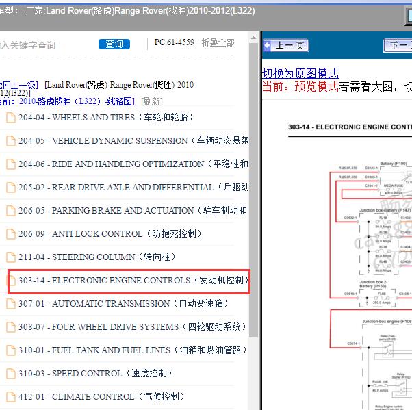This screenshot has height=410, width=412.
Task: Click the left panel vertical scrollbar thumb
Action: tap(253, 189)
